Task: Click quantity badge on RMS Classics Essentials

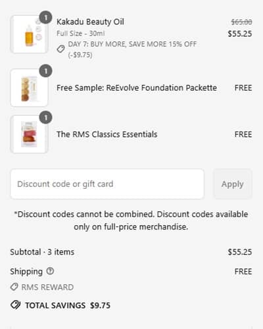Action: [45, 117]
